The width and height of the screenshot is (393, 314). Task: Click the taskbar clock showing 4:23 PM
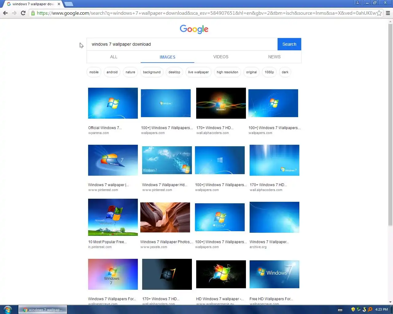tap(381, 309)
